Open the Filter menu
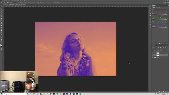The width and height of the screenshot is (169, 95). coord(18,1)
